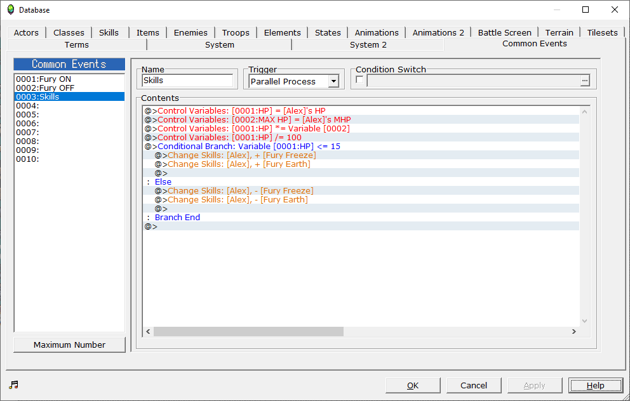Select empty common event 0006
This screenshot has width=630, height=401.
tap(69, 123)
